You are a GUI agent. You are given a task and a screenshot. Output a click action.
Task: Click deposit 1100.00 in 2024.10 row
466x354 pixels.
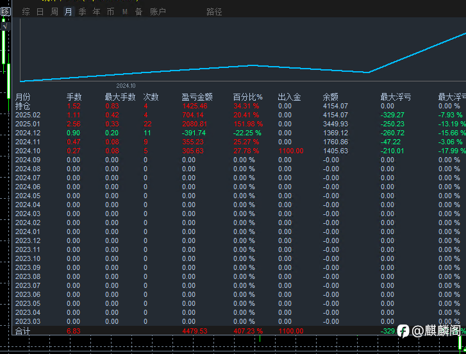(x=291, y=151)
